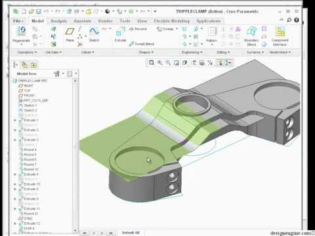The height and width of the screenshot is (236, 315).
Task: Toggle the model tree show/hide icon
Action: [x=16, y=65]
